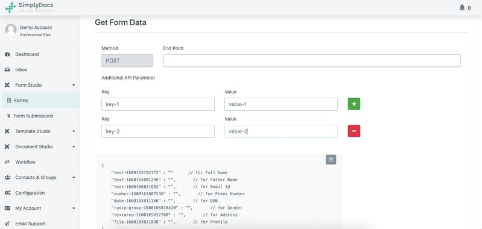Click the Method label
The height and width of the screenshot is (229, 482).
point(110,48)
